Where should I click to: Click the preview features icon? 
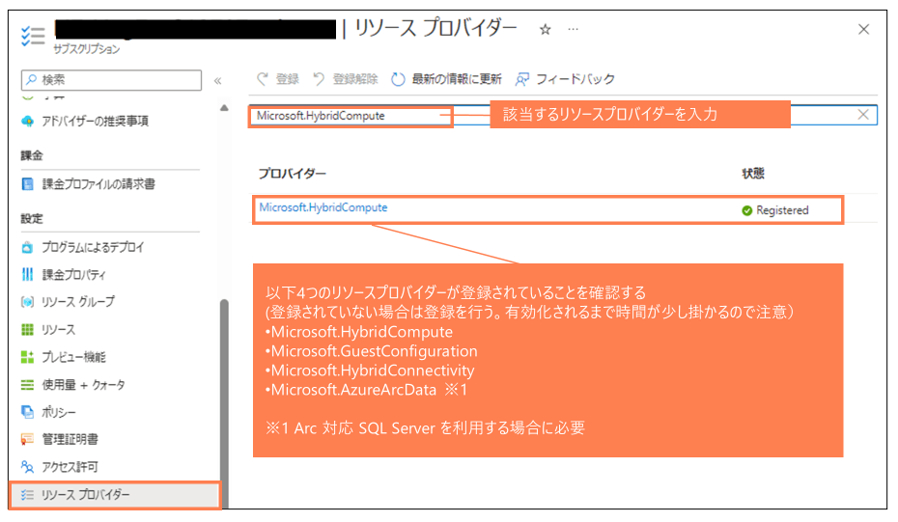click(27, 357)
